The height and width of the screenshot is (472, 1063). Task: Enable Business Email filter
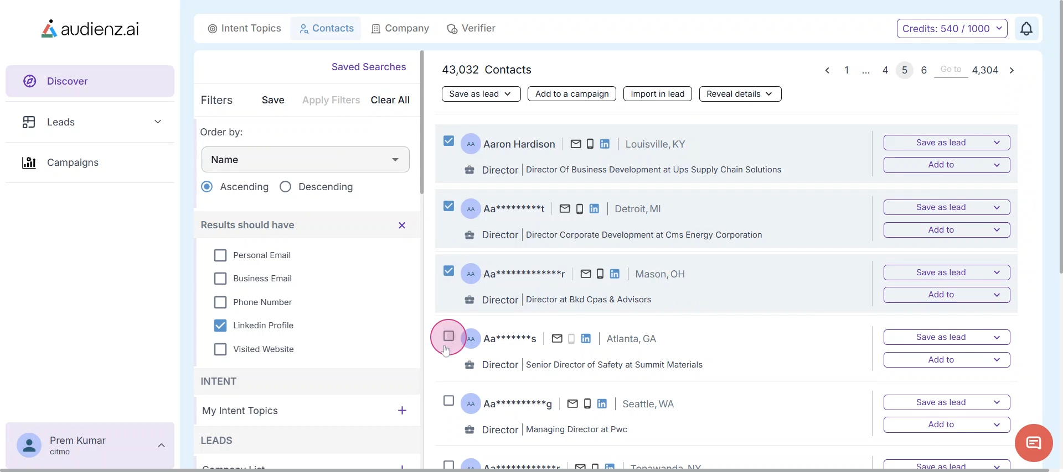(x=220, y=279)
